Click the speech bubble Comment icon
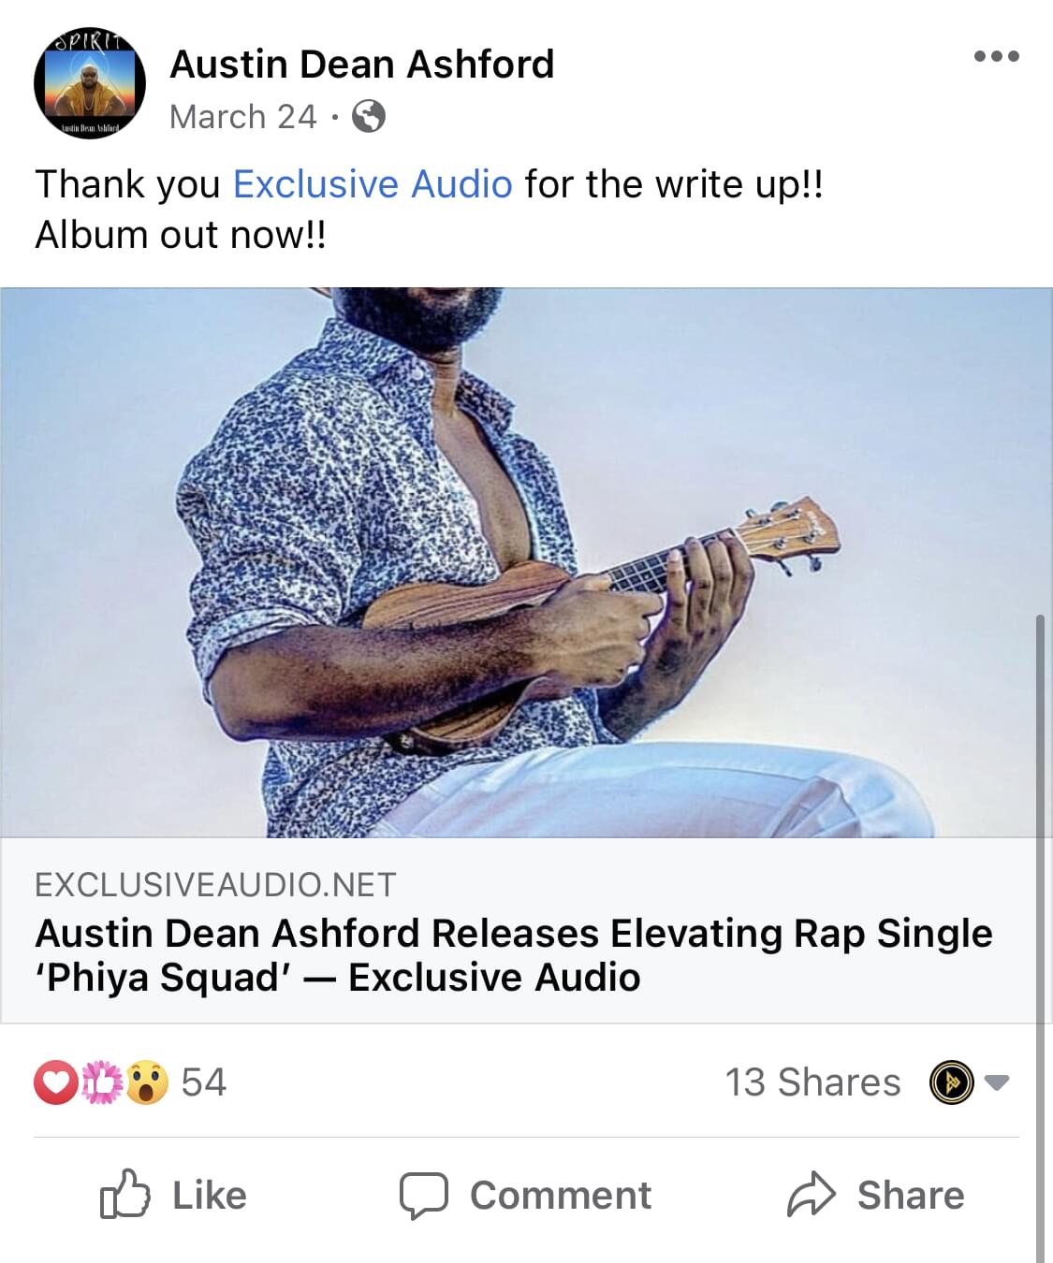Screen dimensions: 1053x1263 [424, 1196]
